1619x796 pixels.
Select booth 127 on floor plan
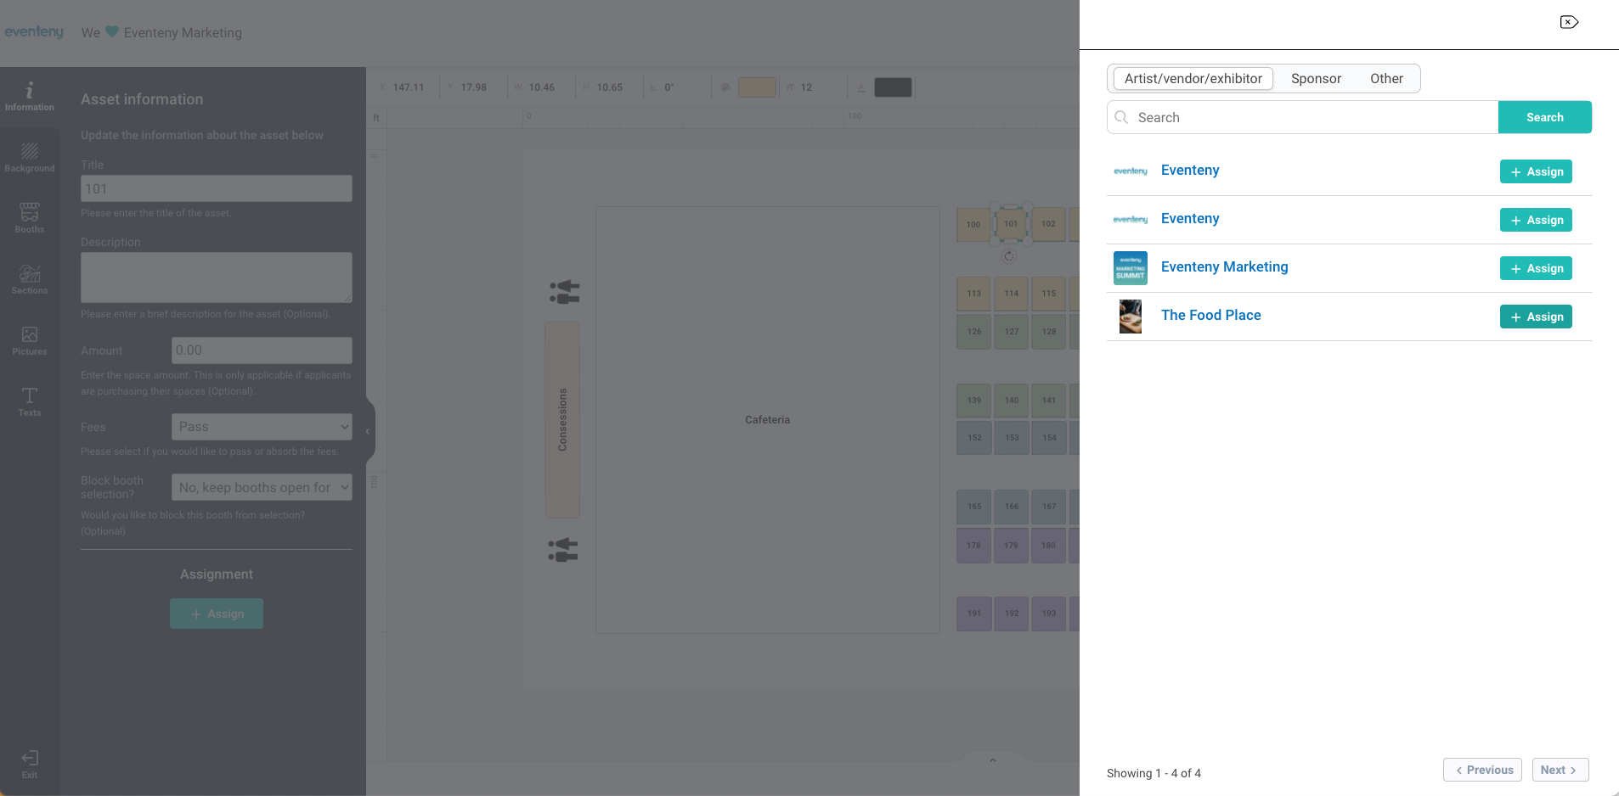[1012, 332]
